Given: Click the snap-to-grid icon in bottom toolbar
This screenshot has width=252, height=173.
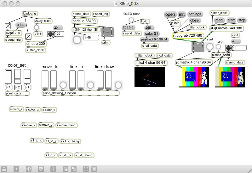Looking at the screenshot, I should click(x=94, y=169).
